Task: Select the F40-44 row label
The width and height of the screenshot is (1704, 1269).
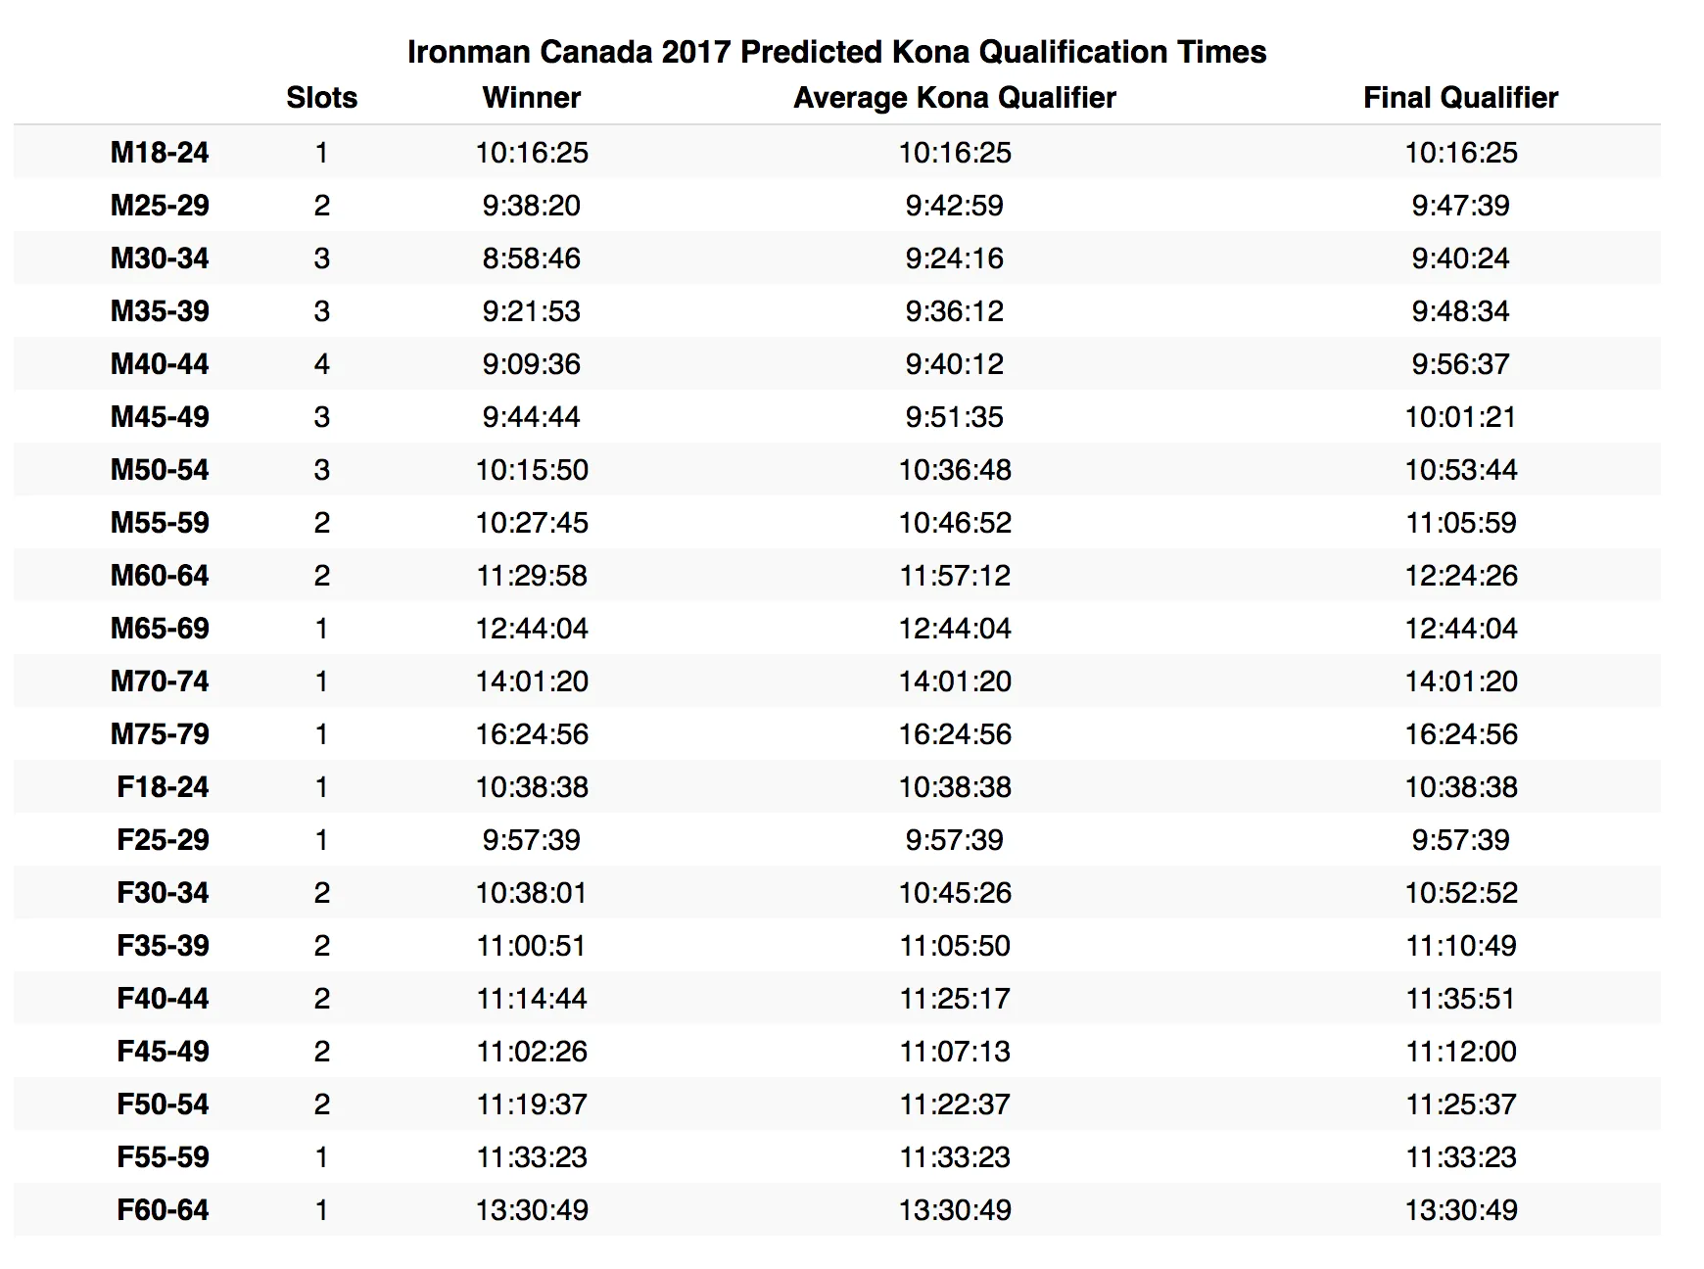Action: click(x=163, y=999)
